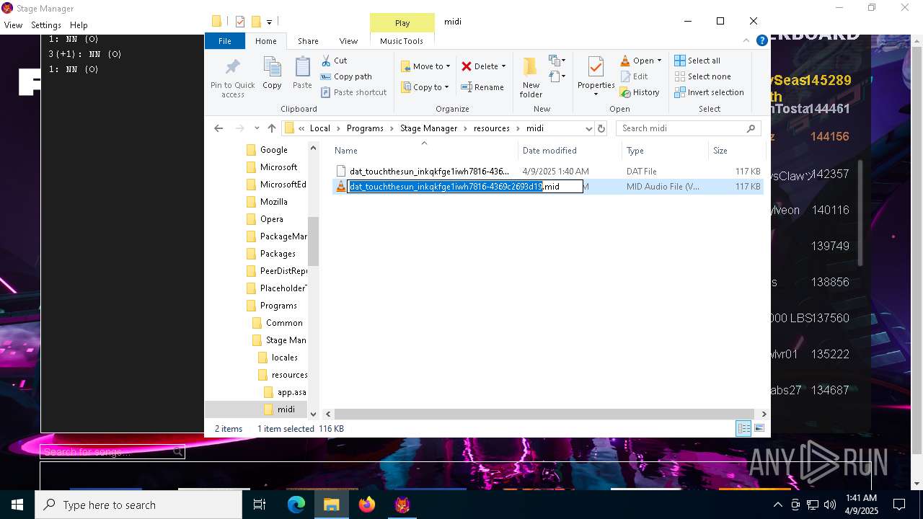The image size is (923, 519).
Task: Select locales folder in tree
Action: pos(284,358)
